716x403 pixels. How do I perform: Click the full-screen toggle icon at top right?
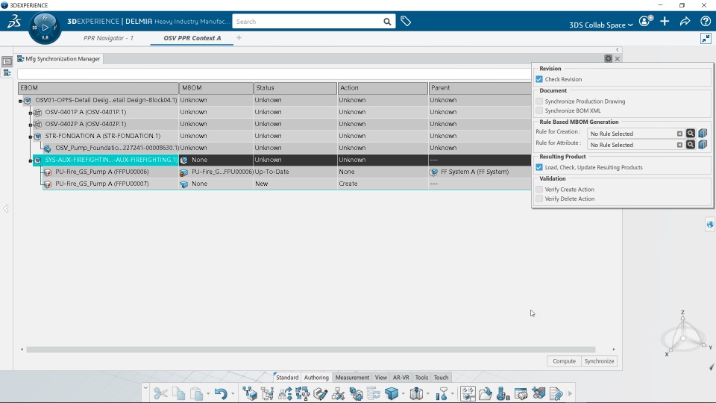pyautogui.click(x=706, y=38)
